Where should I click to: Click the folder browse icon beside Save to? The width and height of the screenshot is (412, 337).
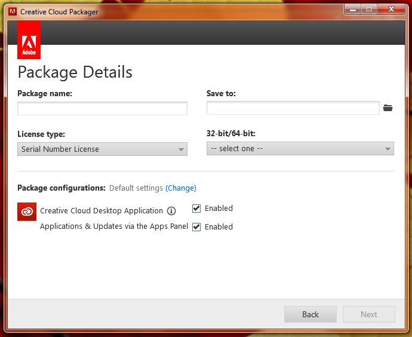(x=388, y=108)
